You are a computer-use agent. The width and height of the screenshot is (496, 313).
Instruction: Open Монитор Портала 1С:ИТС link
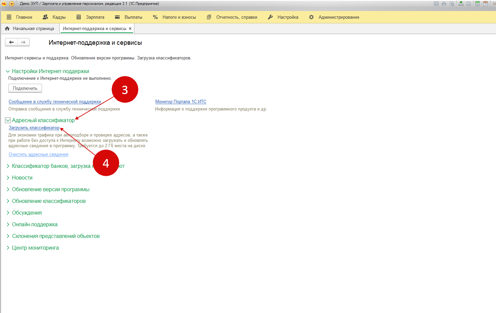[181, 102]
